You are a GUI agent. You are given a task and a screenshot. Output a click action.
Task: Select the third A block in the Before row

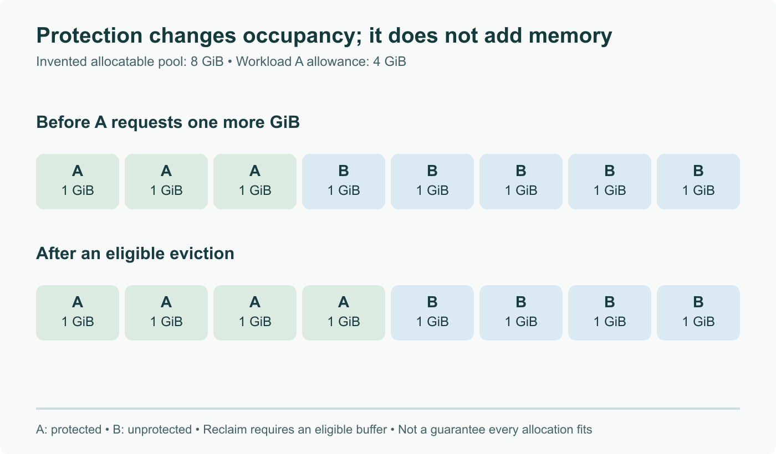255,182
